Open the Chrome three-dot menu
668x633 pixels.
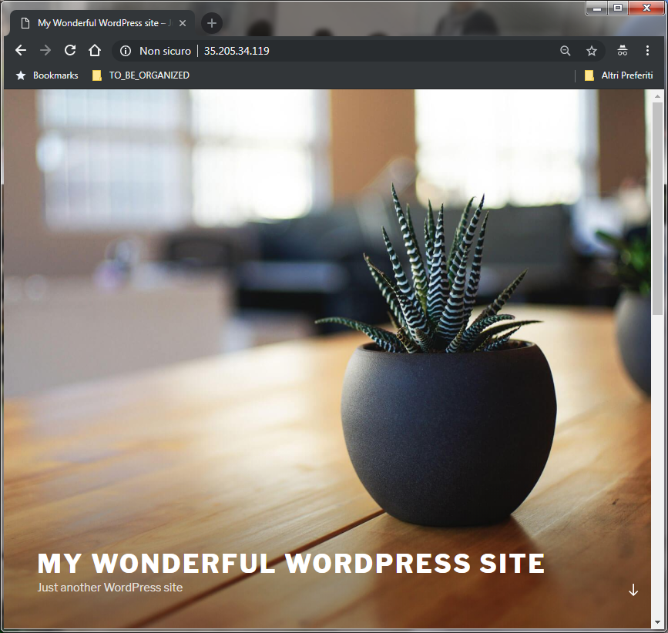coord(647,51)
